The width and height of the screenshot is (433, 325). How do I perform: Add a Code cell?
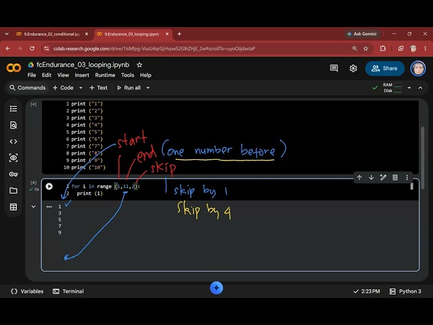pyautogui.click(x=63, y=88)
